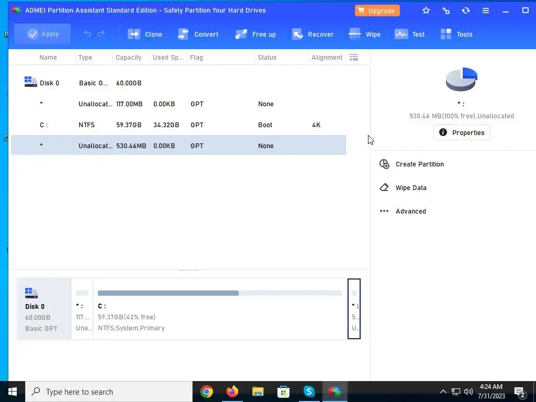Click the Windows Start button
This screenshot has height=402, width=536.
[x=13, y=392]
